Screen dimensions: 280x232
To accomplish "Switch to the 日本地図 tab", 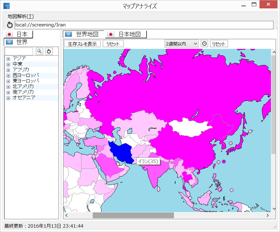I will point(126,34).
